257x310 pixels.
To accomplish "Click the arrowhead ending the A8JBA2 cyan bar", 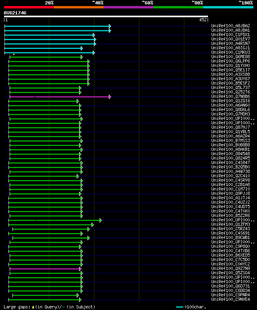I will pos(110,26).
